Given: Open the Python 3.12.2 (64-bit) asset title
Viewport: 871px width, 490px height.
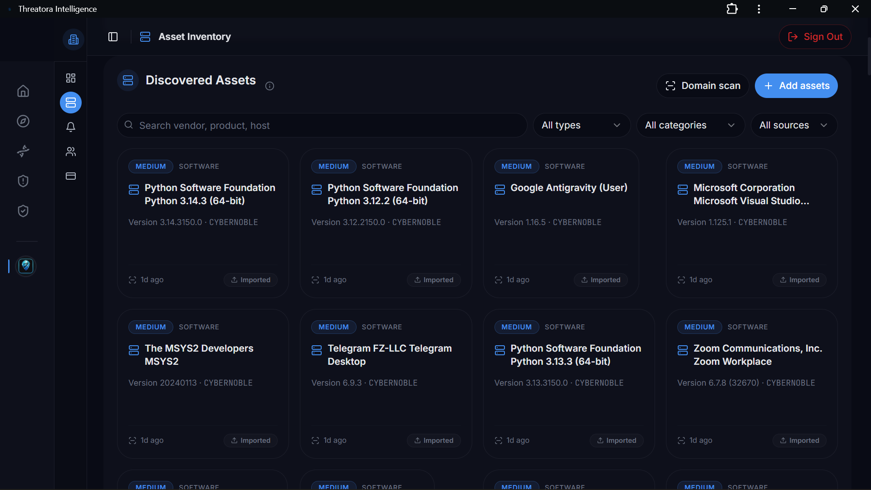Looking at the screenshot, I should click(393, 194).
